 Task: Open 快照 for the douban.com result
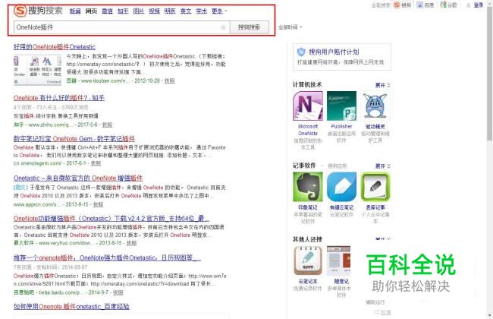[x=169, y=81]
